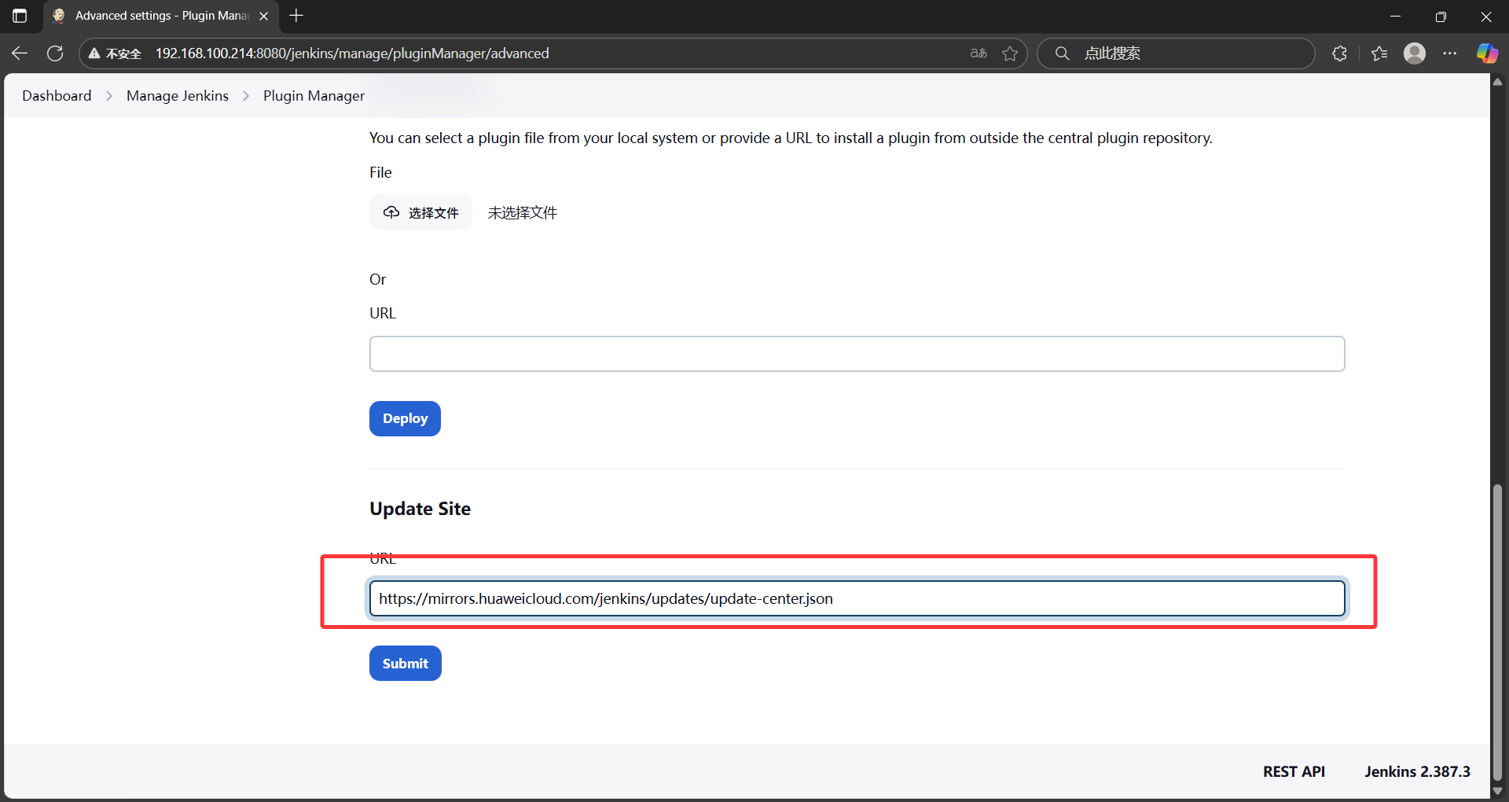Launch the Copilot sidebar icon
Viewport: 1509px width, 802px height.
1487,53
